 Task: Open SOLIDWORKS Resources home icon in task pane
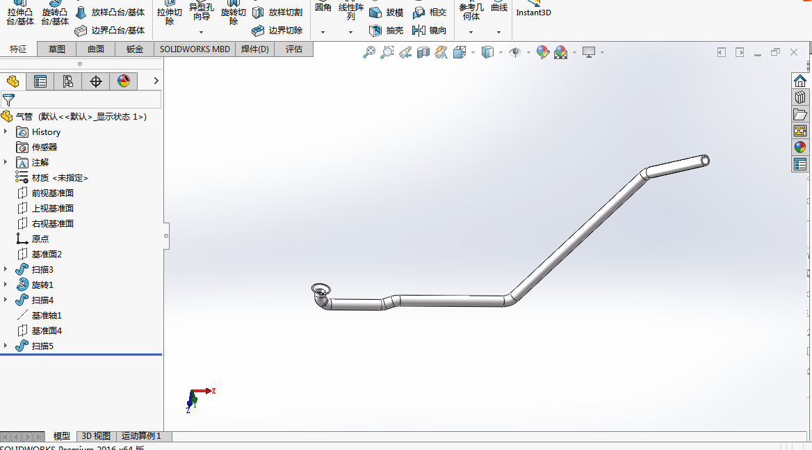[x=800, y=81]
